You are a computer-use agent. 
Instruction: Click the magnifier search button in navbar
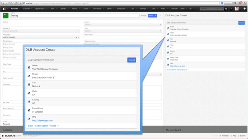[x=226, y=9]
